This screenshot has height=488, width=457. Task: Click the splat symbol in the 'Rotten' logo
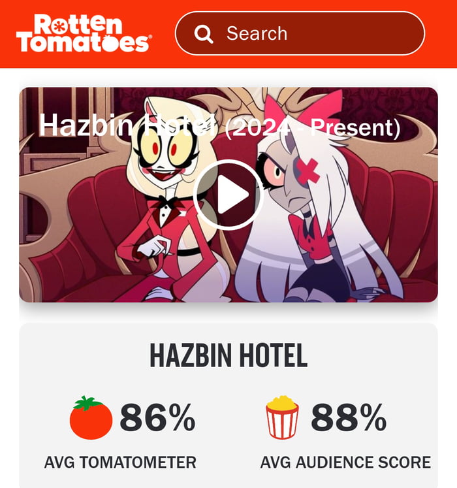click(58, 26)
